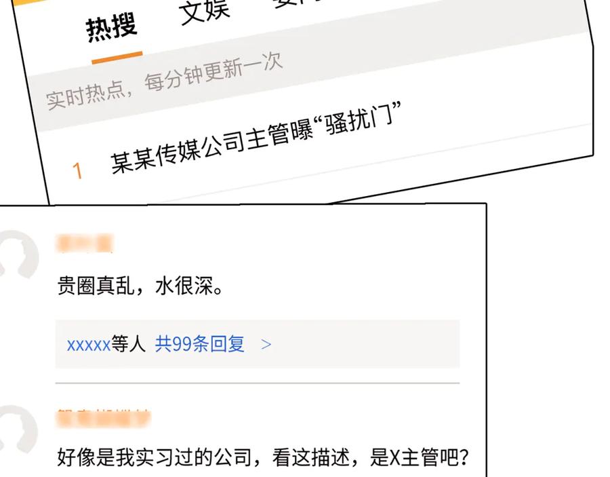Viewport: 610px width, 477px height.
Task: Click the comment mentioning X主管
Action: click(263, 457)
